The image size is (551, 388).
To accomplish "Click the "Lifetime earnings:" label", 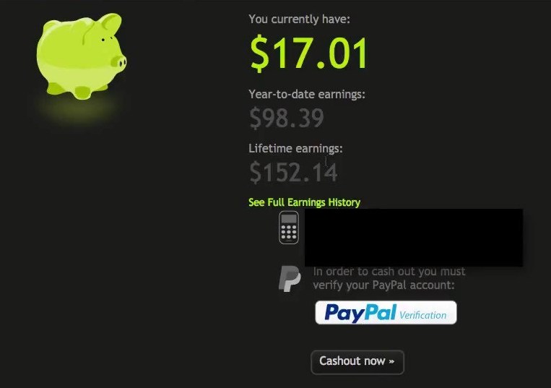I will (x=295, y=148).
